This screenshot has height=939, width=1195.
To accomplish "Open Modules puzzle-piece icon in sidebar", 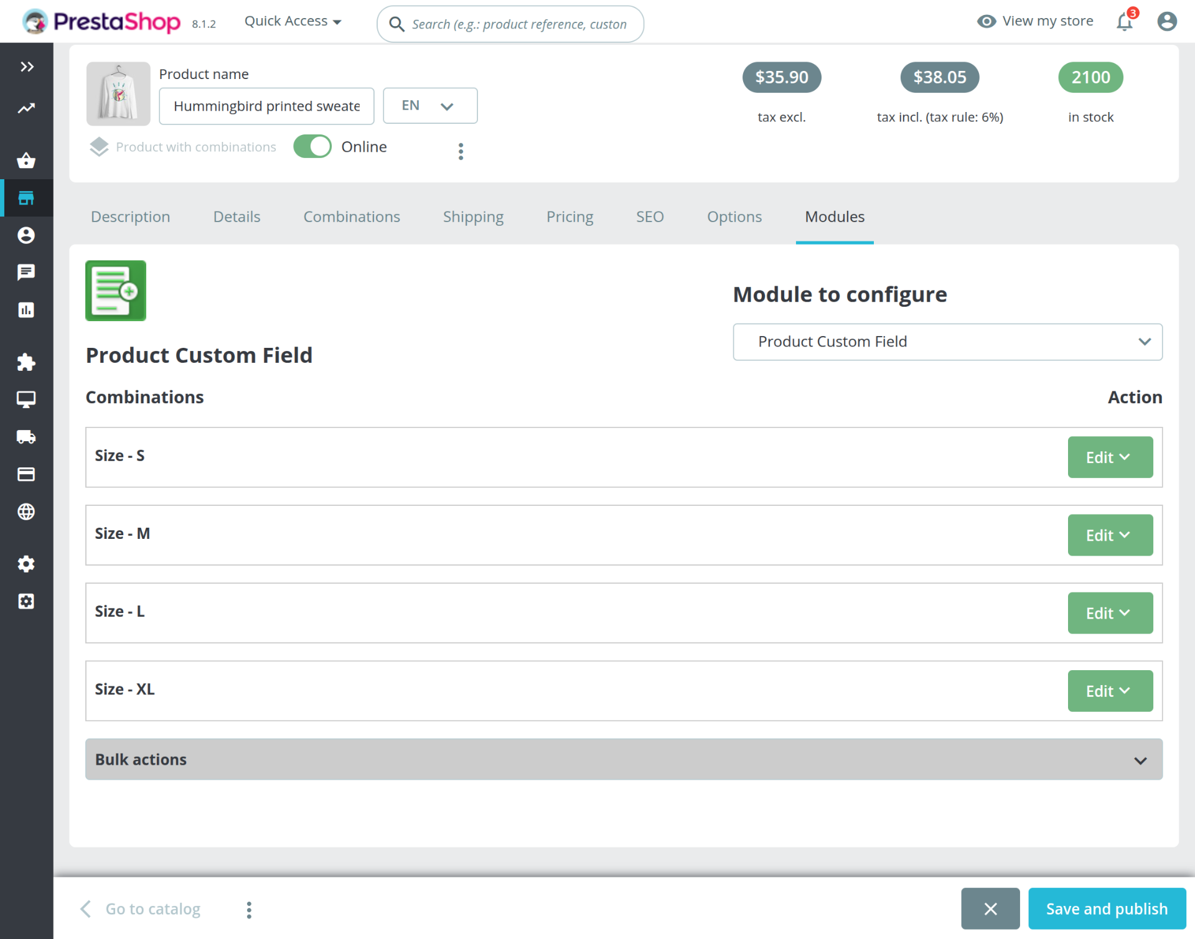I will tap(26, 362).
